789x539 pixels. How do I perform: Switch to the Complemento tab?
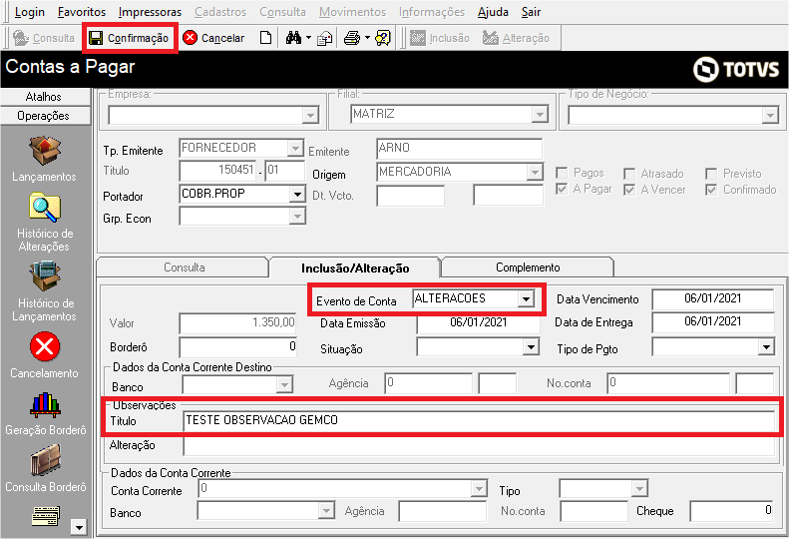528,268
